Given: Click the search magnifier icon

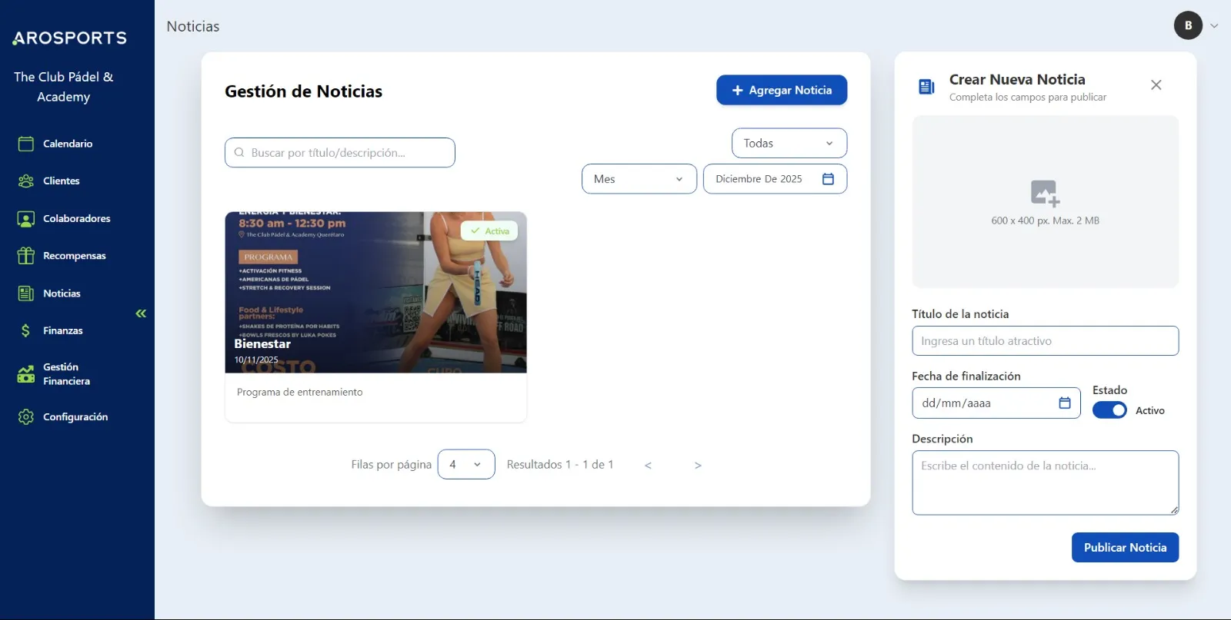Looking at the screenshot, I should [239, 153].
